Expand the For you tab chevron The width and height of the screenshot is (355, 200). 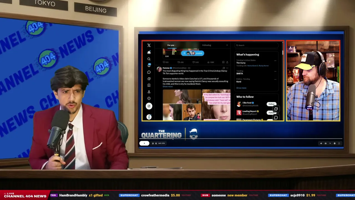click(x=176, y=45)
